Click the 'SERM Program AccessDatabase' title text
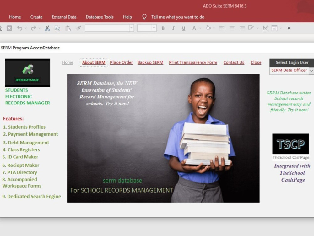Image resolution: width=314 pixels, height=236 pixels. click(30, 48)
